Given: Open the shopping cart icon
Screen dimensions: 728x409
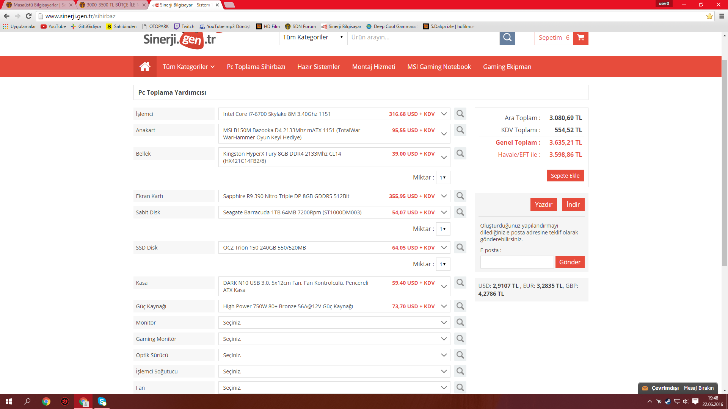Looking at the screenshot, I should (581, 37).
